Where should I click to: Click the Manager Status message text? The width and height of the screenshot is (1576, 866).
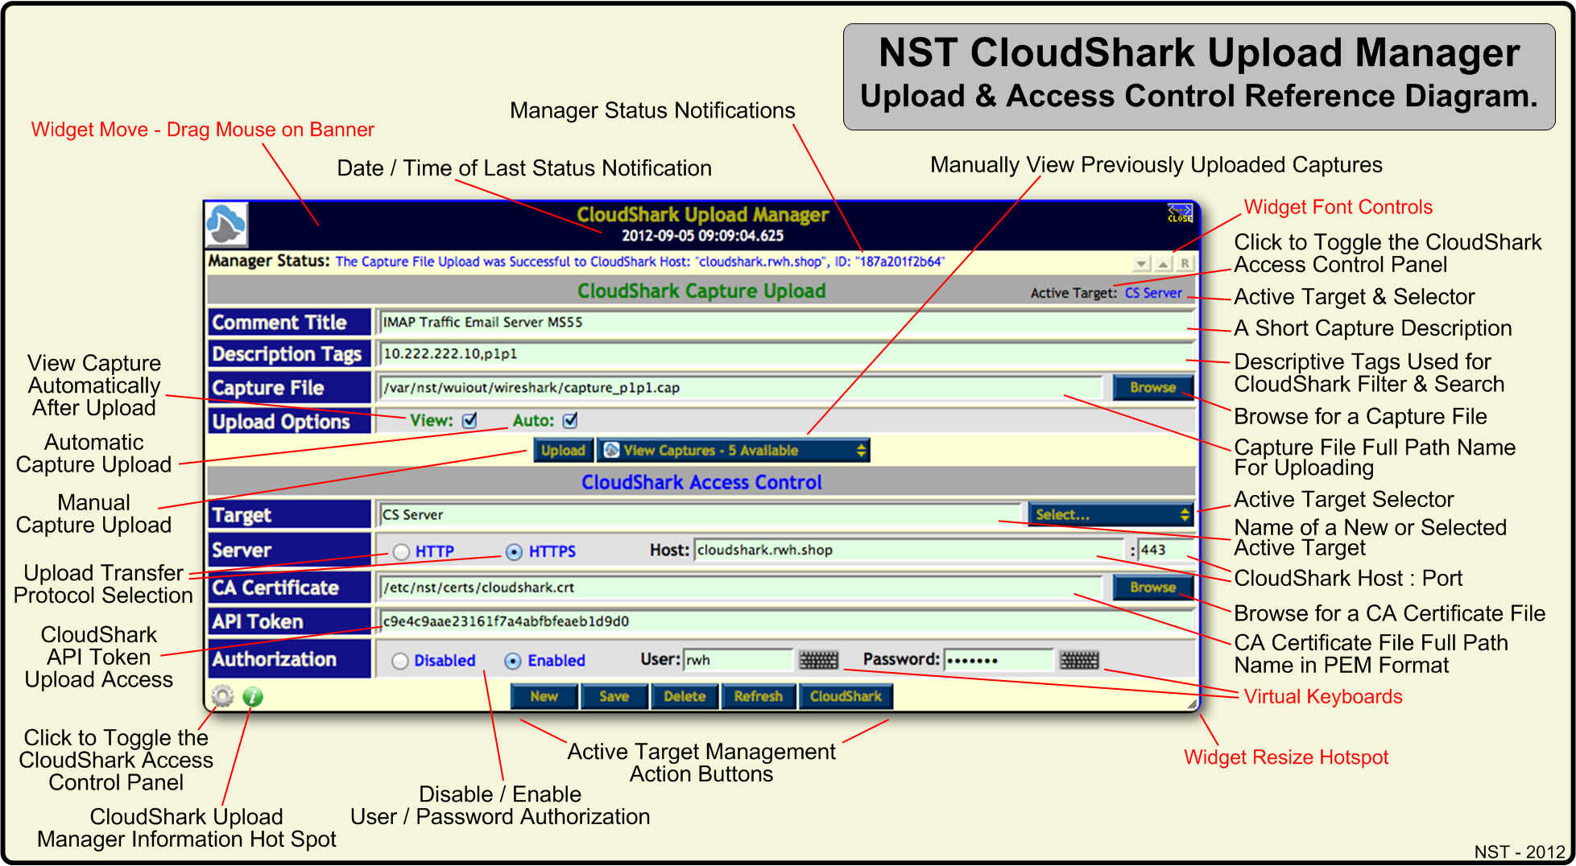639,262
